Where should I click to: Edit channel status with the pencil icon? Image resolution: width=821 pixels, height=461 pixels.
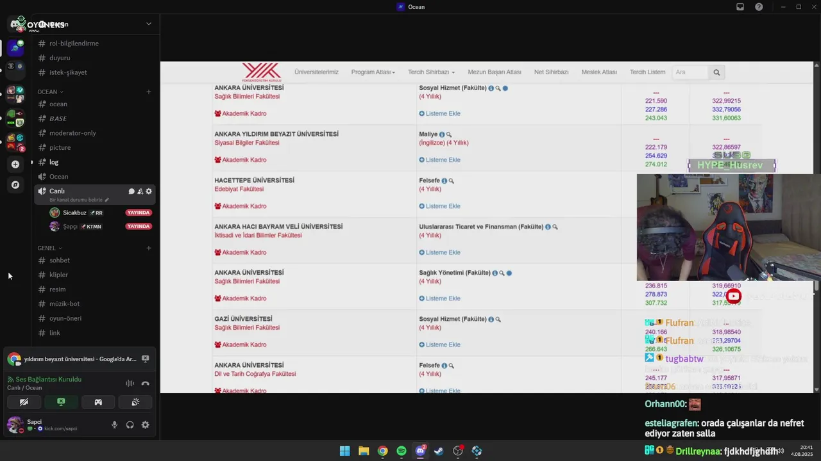(107, 200)
